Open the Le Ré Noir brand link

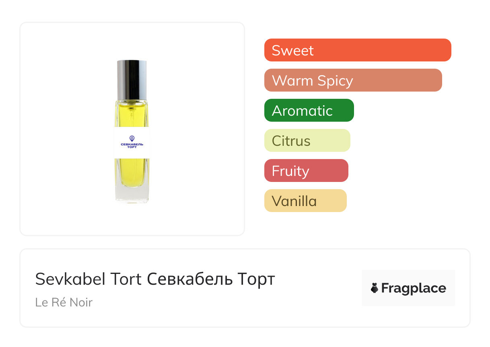click(64, 302)
